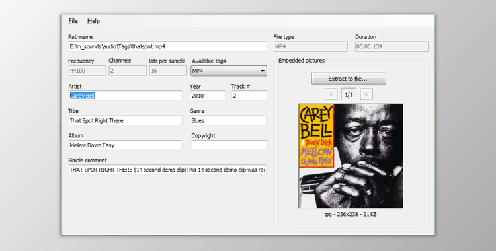Open the Help menu

coord(93,21)
